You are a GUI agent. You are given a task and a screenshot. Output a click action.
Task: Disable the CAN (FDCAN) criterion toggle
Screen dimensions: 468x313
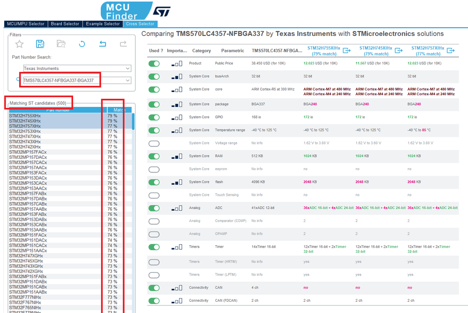pyautogui.click(x=154, y=301)
